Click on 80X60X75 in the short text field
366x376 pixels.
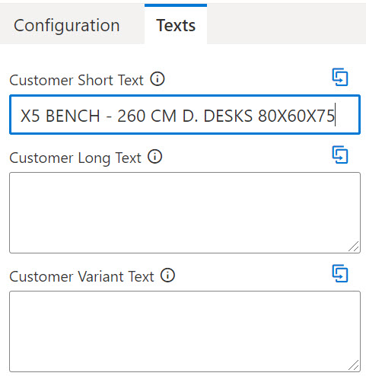296,116
